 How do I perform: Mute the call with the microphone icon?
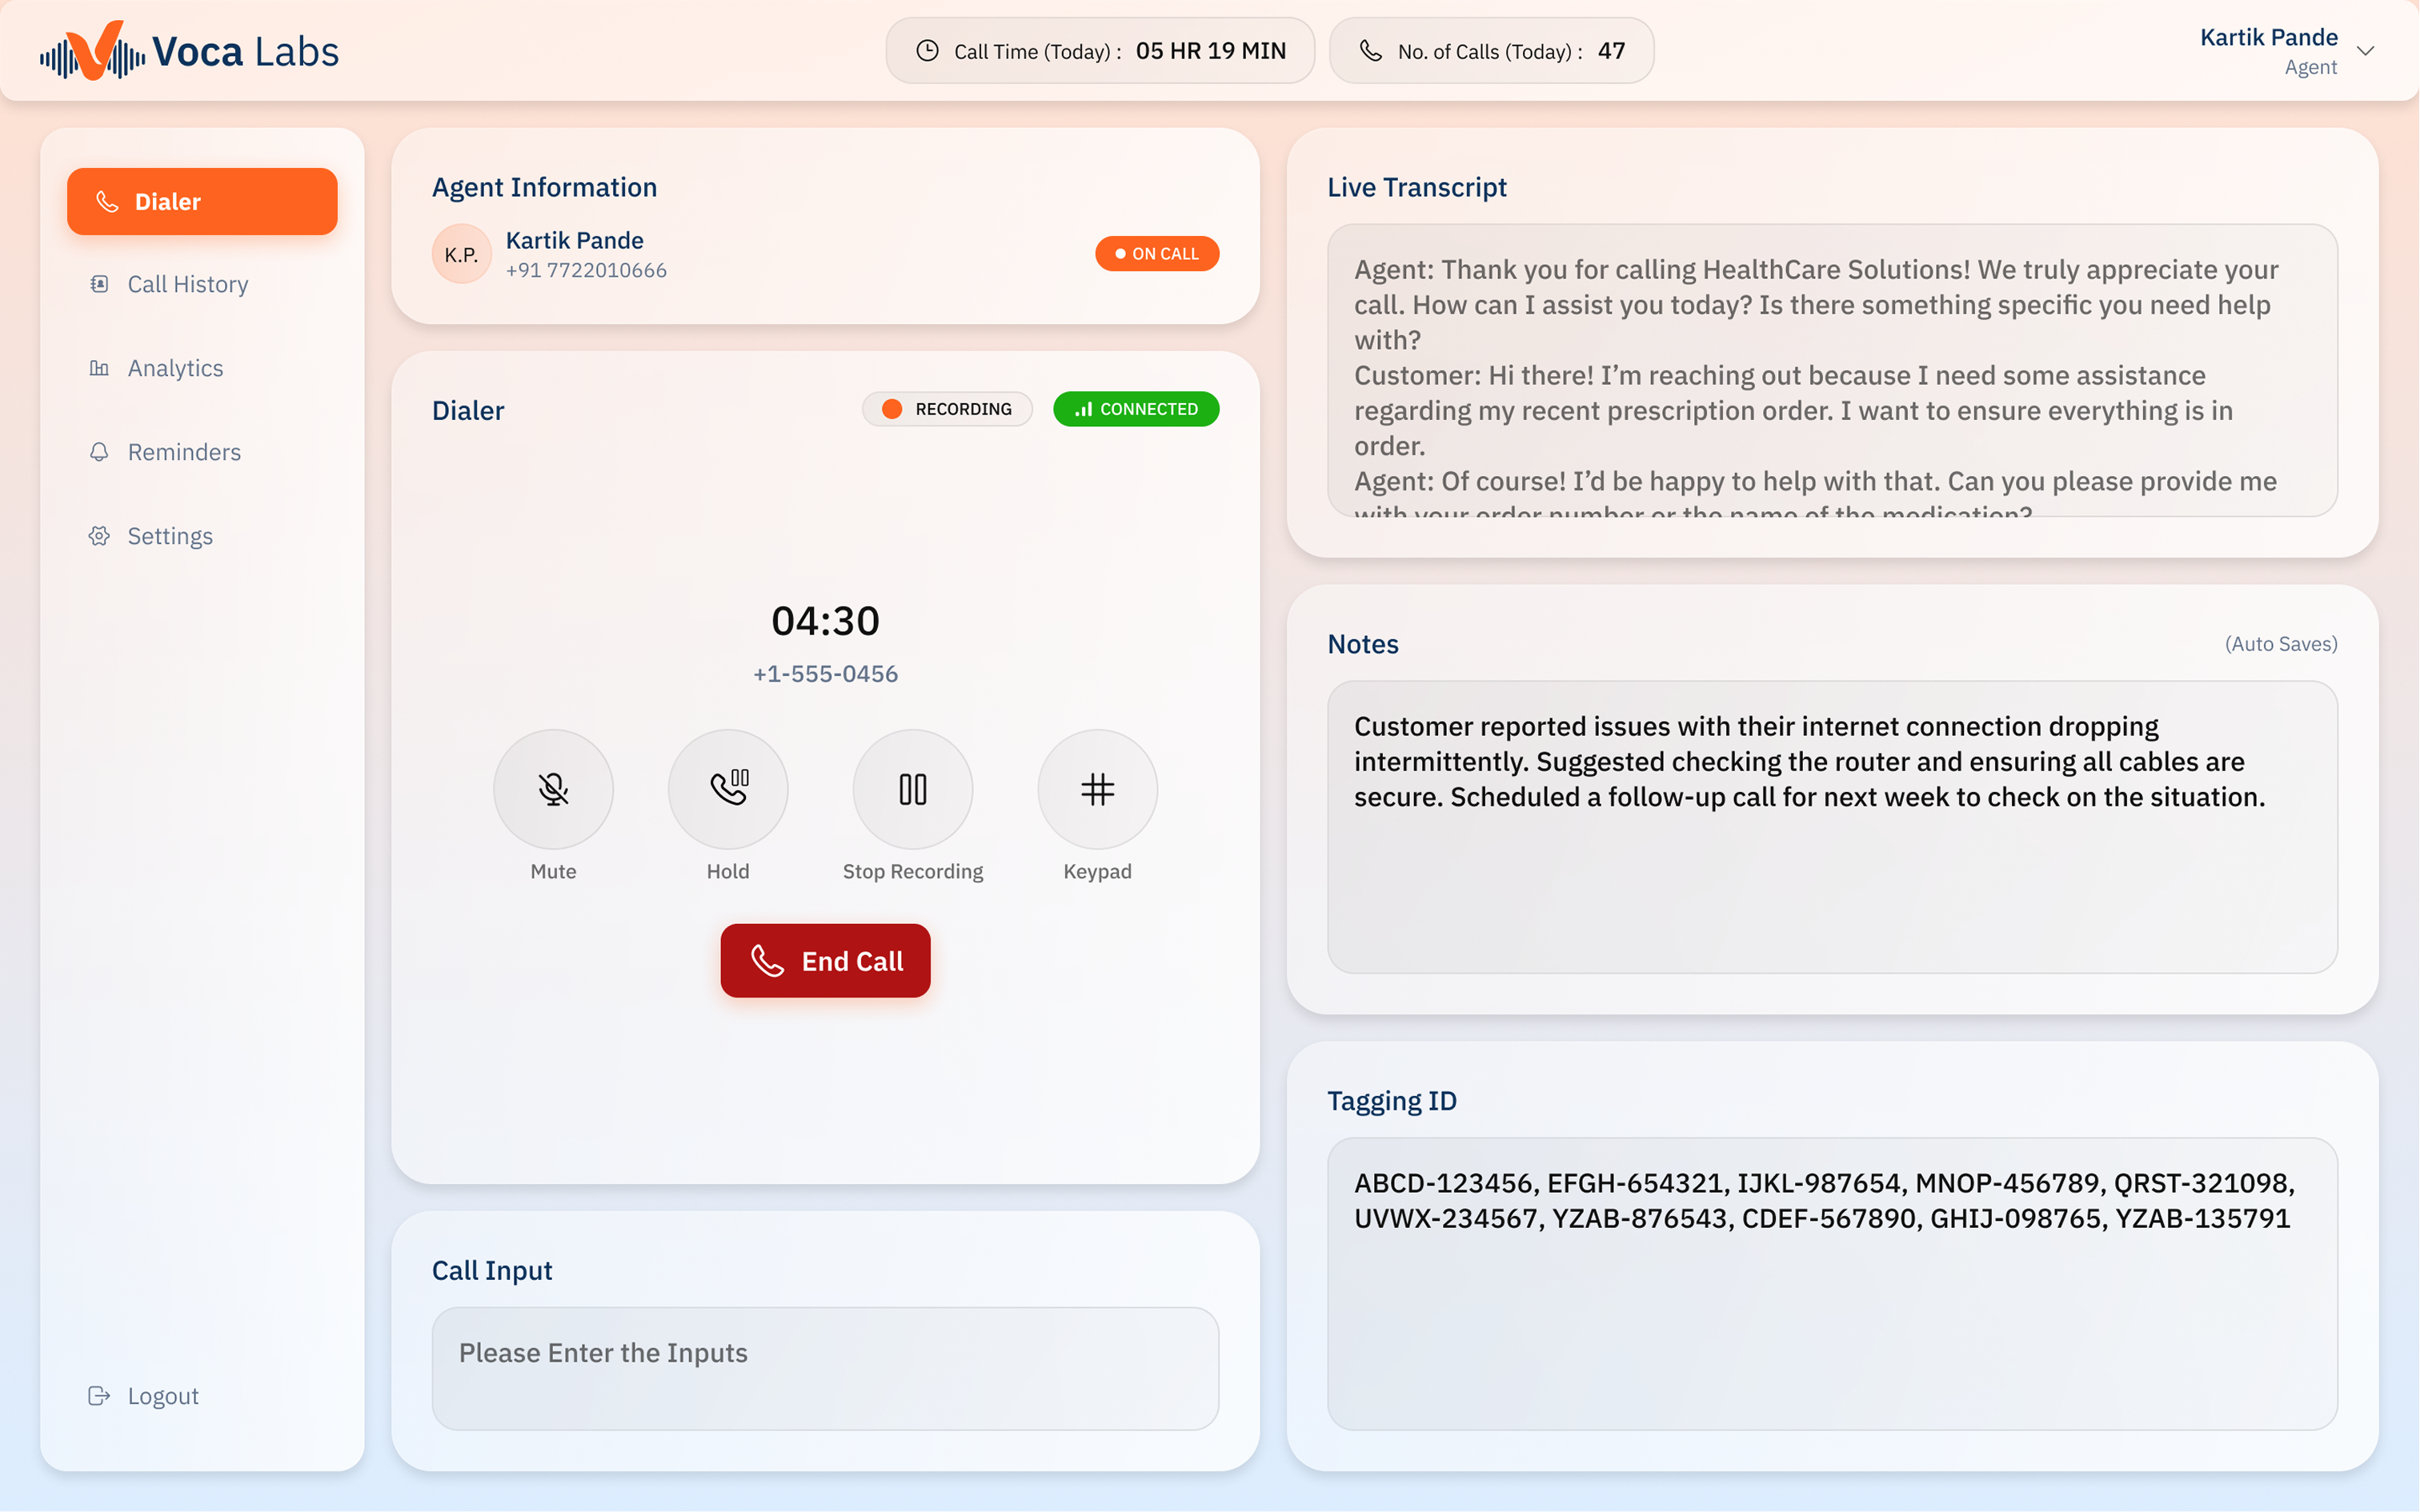point(553,789)
